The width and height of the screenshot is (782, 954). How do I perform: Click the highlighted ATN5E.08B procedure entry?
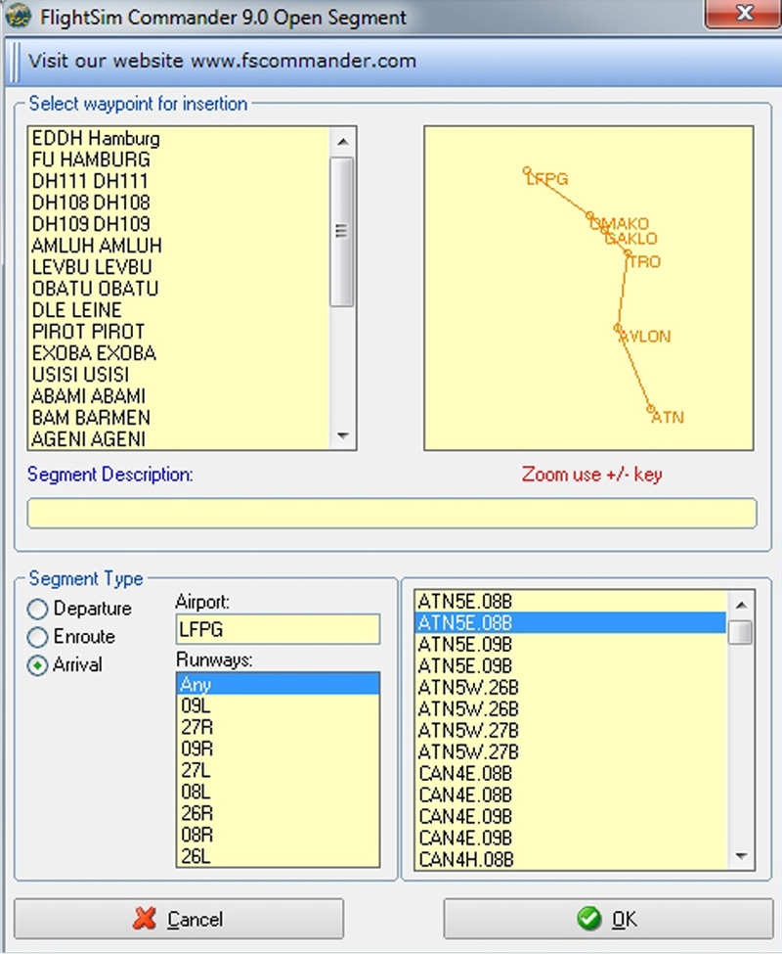(x=571, y=623)
